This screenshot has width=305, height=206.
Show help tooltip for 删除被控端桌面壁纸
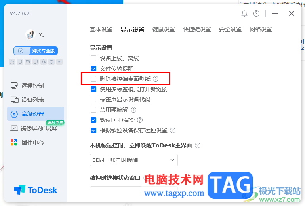coord(156,79)
